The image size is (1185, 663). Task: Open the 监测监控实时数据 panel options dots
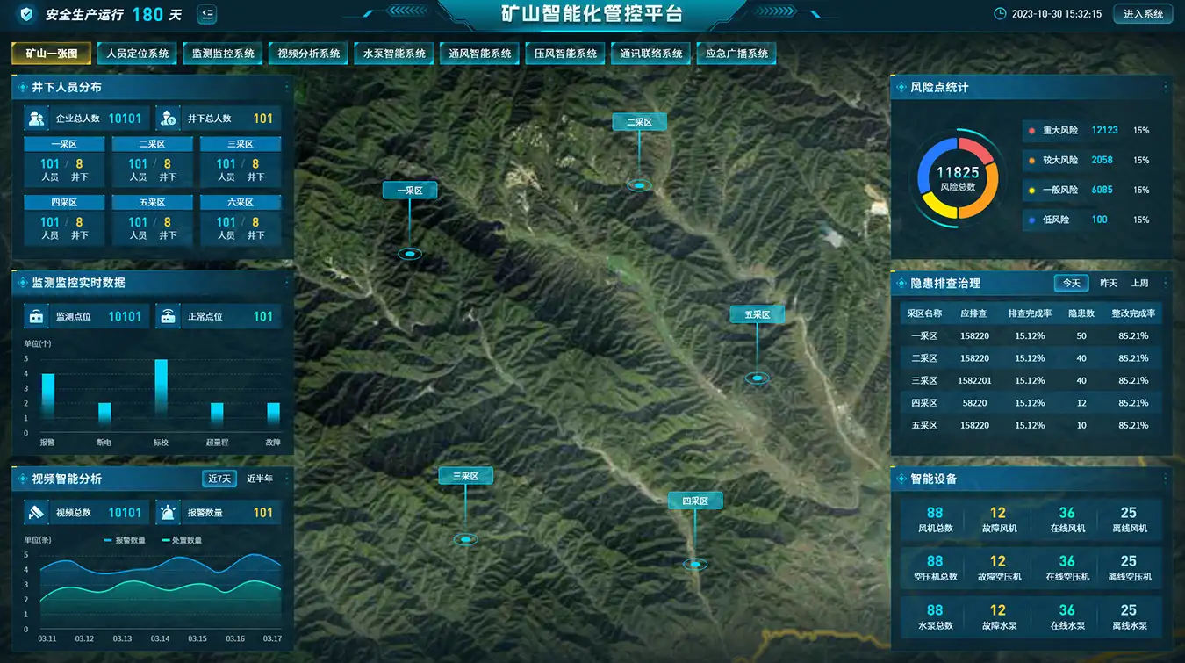(x=287, y=283)
